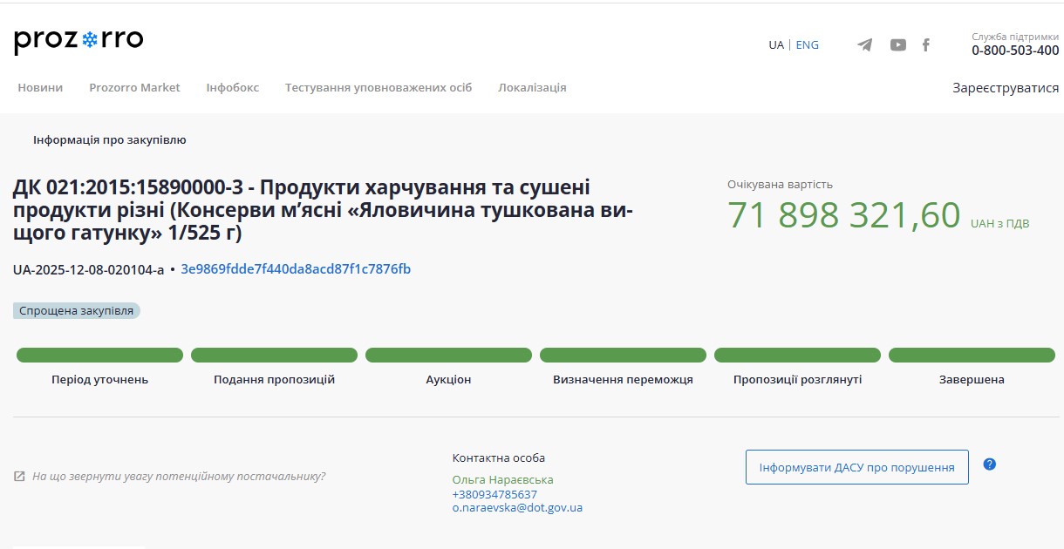
Task: Open the Новини menu item
Action: pyautogui.click(x=40, y=88)
